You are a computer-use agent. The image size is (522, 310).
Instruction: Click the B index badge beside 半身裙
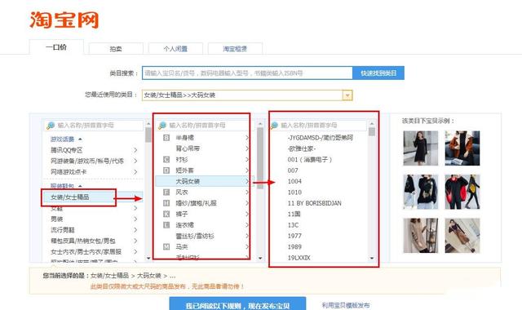click(x=166, y=138)
